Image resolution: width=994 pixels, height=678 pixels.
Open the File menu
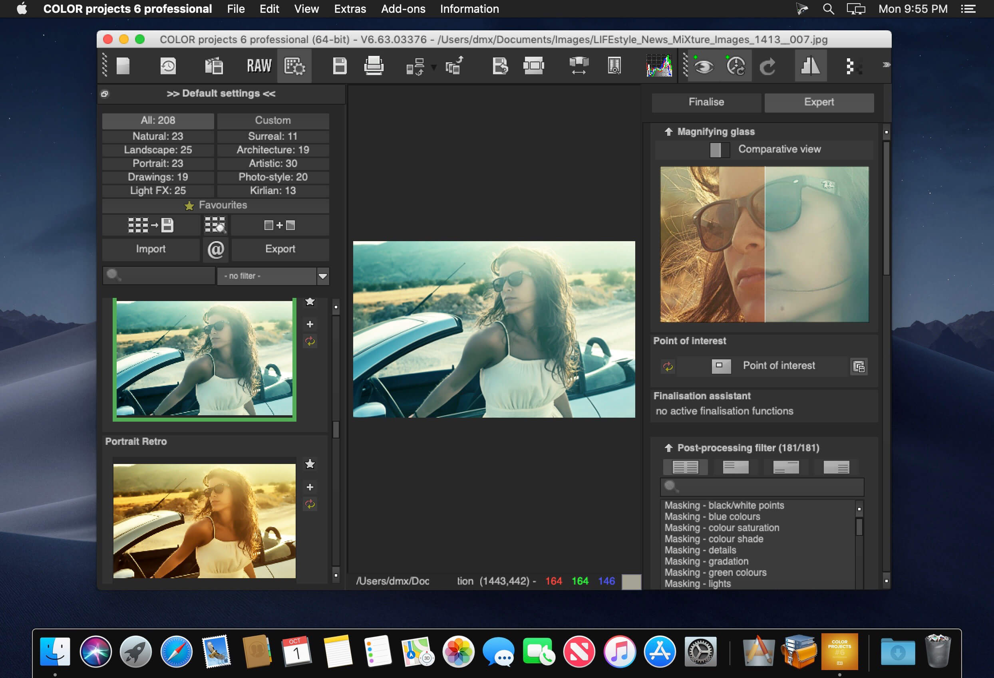[236, 9]
